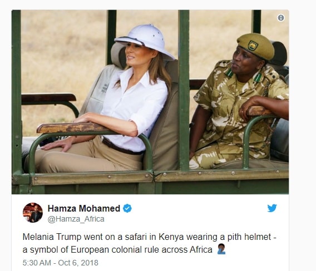The width and height of the screenshot is (316, 271).
Task: Click the blue Twitter bird logo
Action: [x=272, y=208]
